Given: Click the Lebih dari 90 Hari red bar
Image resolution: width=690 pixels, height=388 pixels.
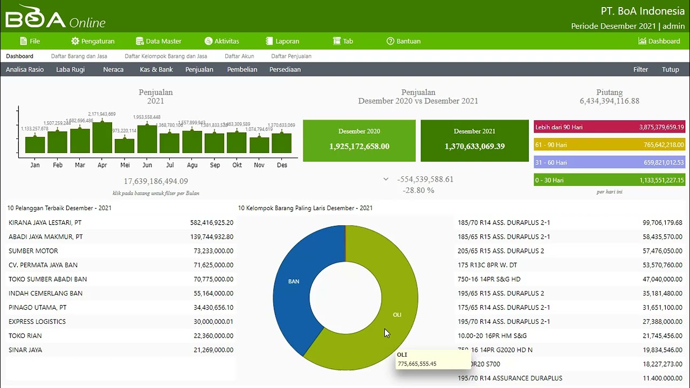Looking at the screenshot, I should coord(610,127).
